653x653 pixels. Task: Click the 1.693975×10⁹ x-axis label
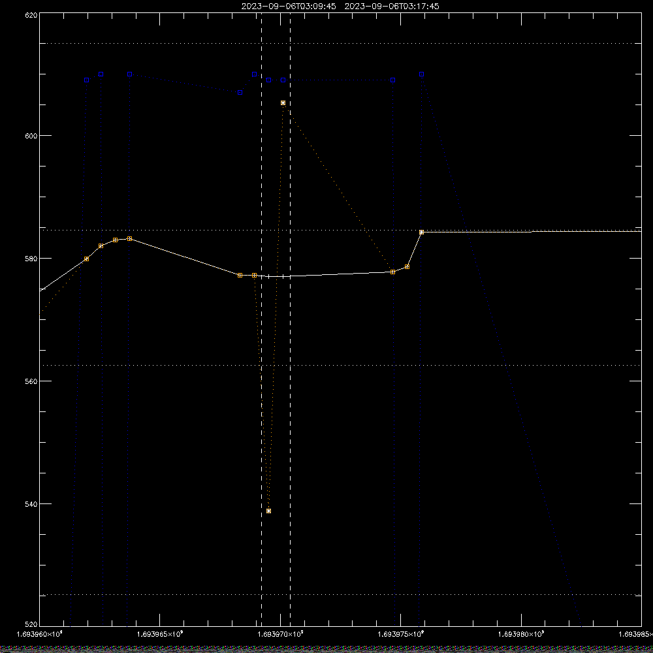tap(401, 634)
